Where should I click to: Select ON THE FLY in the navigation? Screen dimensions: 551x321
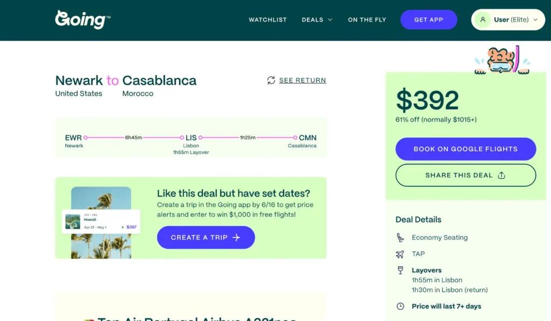click(366, 19)
